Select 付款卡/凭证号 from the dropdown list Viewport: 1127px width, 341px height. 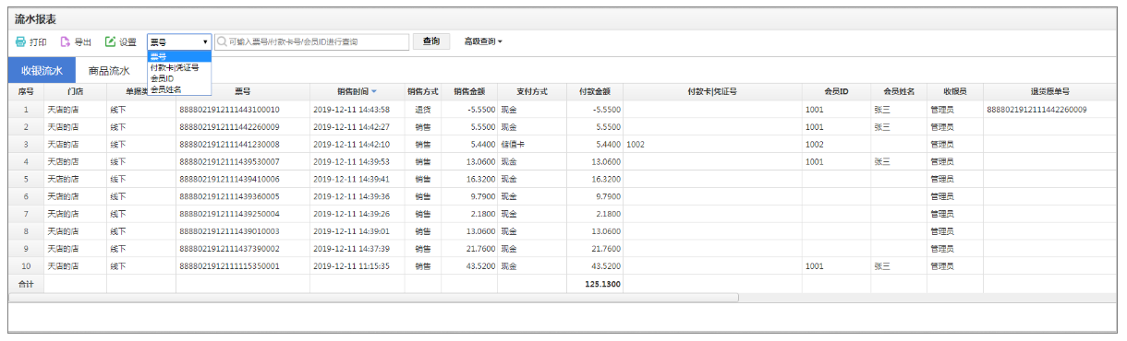click(x=175, y=66)
